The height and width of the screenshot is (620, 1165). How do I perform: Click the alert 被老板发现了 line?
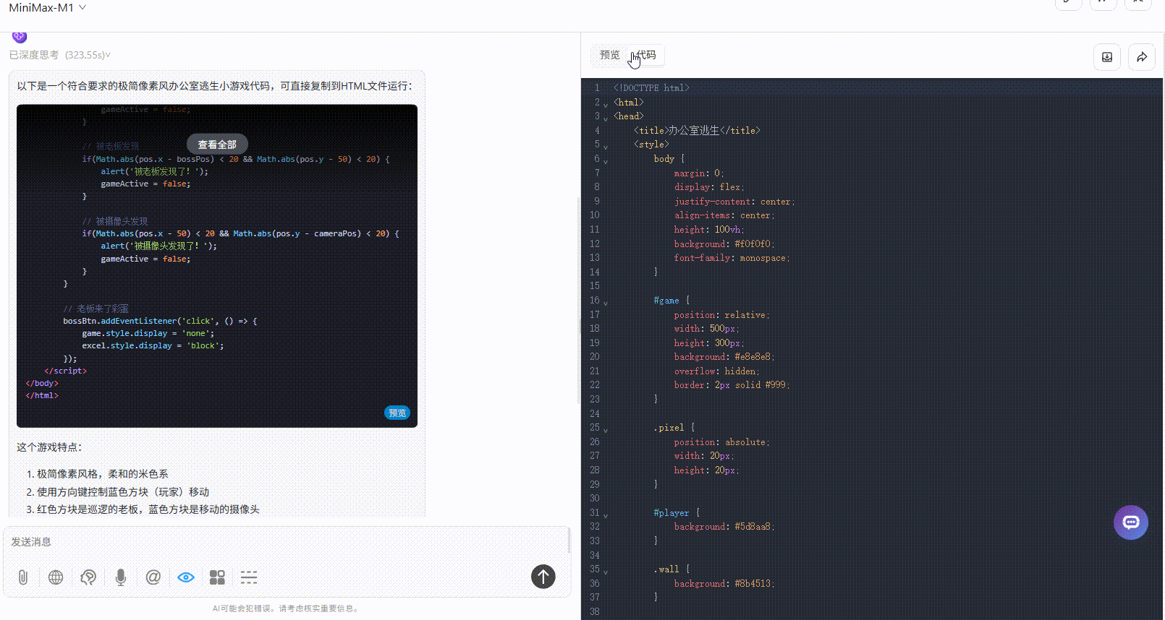pos(154,171)
